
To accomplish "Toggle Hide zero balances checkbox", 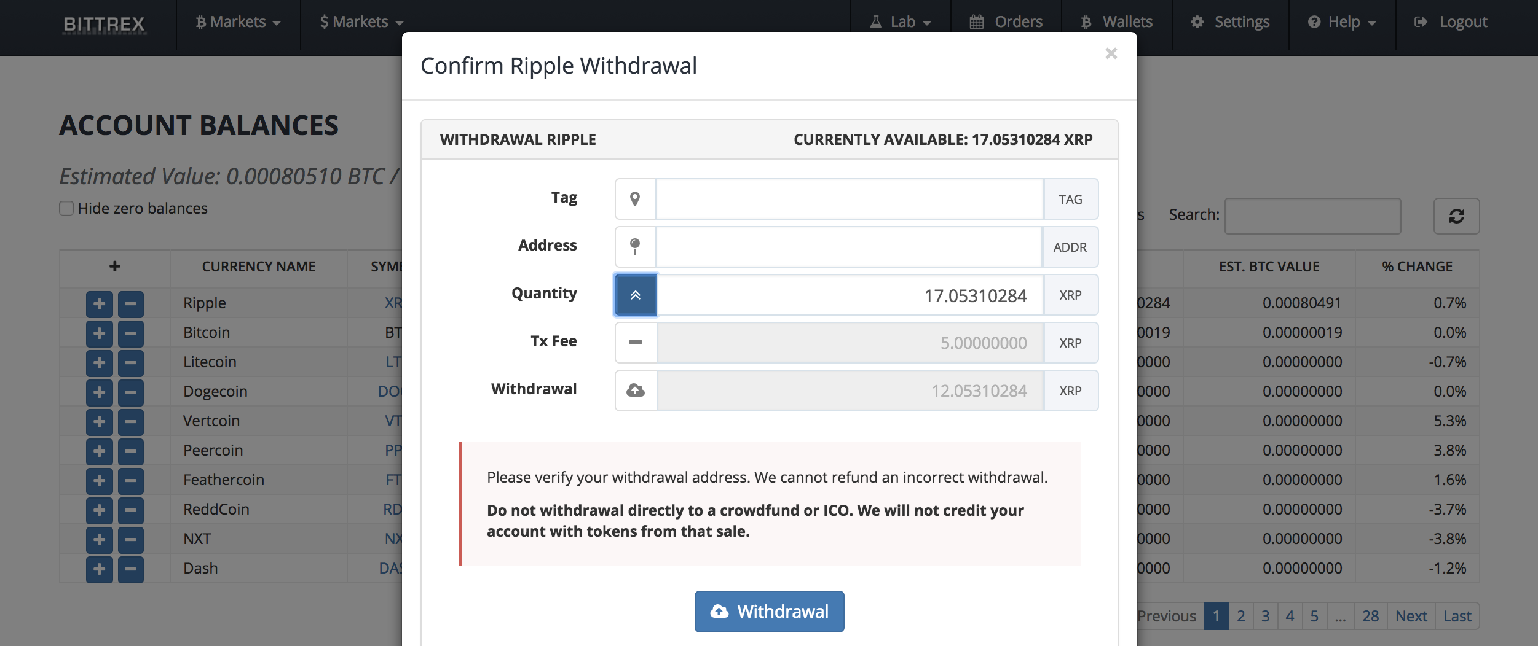I will 66,208.
